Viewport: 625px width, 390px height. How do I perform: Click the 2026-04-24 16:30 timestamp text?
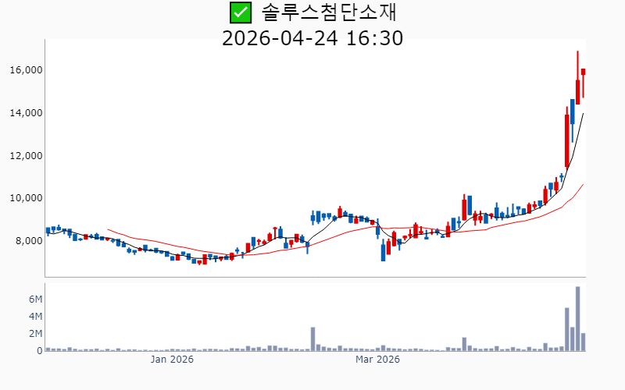pos(312,37)
